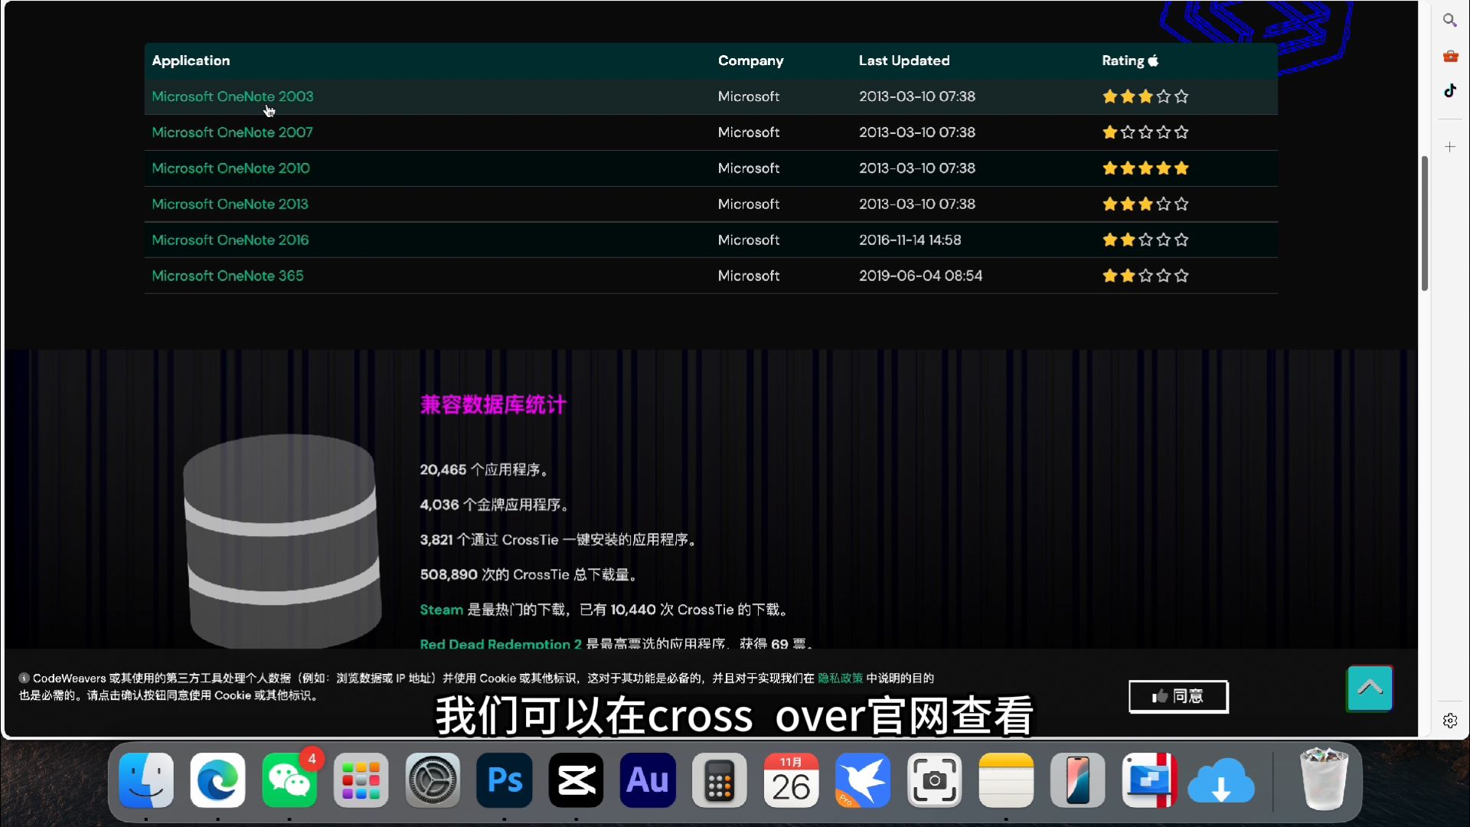Screen dimensions: 1470x827
Task: Open Screenshot app in the dock
Action: [934, 780]
